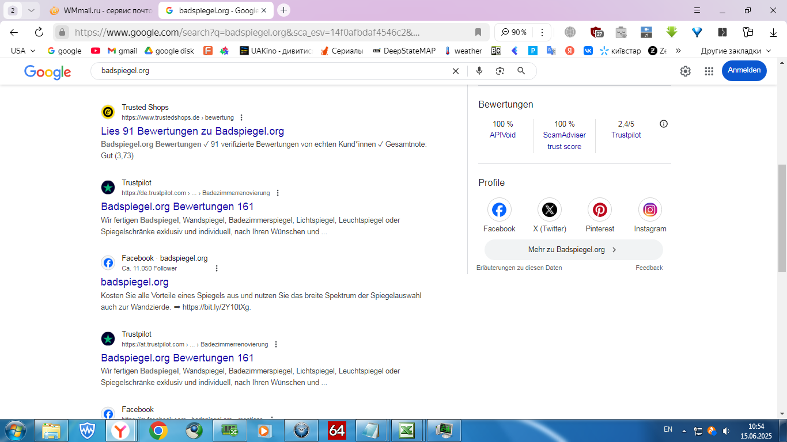Switch to the WMmail.ru tab
Image resolution: width=787 pixels, height=442 pixels.
pyautogui.click(x=101, y=10)
